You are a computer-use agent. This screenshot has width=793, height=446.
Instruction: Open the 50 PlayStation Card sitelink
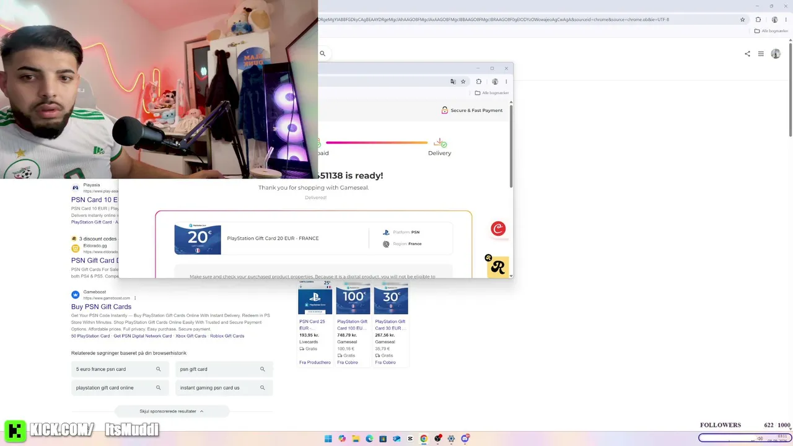90,336
